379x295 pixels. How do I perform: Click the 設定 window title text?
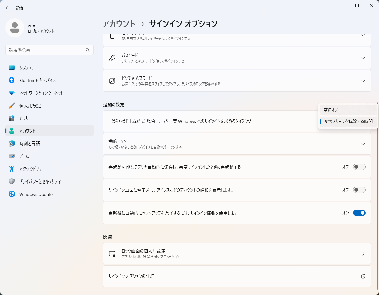20,8
